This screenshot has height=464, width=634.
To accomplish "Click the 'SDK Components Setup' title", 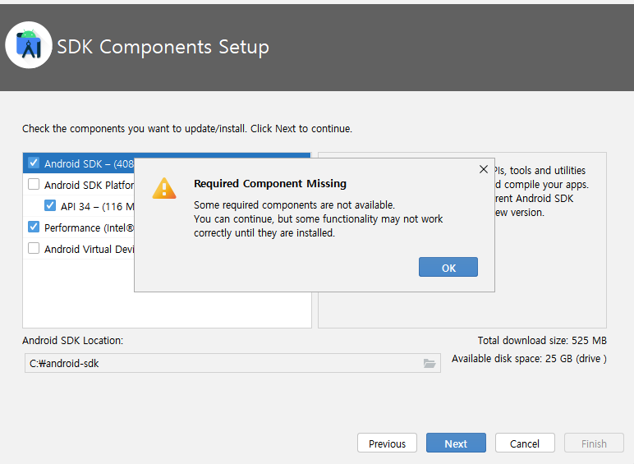I will point(163,47).
